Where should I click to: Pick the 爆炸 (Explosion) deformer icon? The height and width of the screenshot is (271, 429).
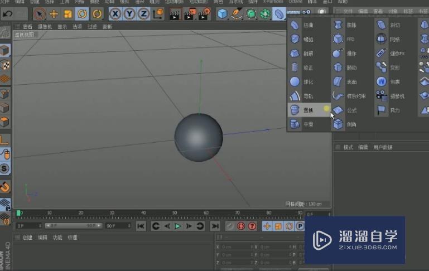pyautogui.click(x=338, y=54)
